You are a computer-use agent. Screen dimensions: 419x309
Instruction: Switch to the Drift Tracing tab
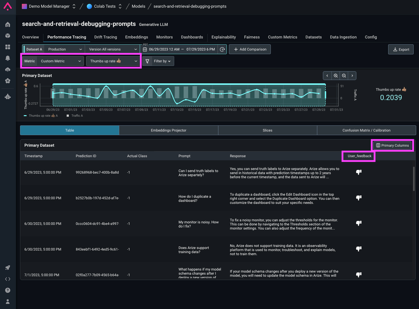tap(106, 37)
